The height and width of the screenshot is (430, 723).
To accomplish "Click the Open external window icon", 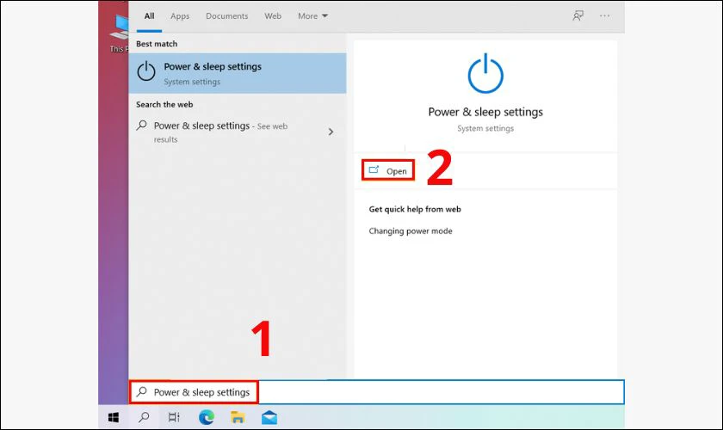I will [x=374, y=170].
